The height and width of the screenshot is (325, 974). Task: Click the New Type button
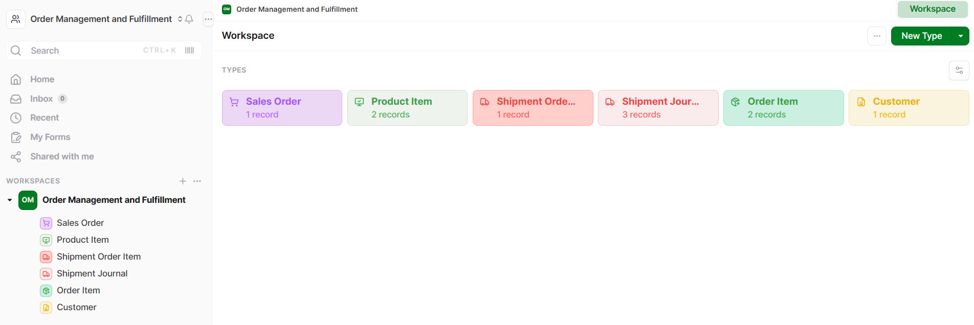(921, 36)
